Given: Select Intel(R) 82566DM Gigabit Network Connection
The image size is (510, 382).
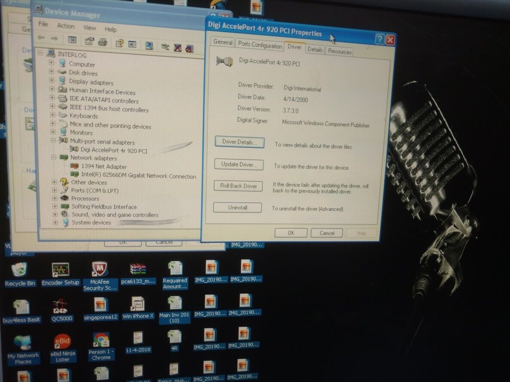Looking at the screenshot, I should [138, 176].
